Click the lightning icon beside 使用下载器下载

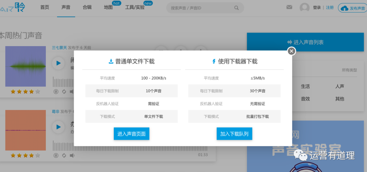(x=214, y=61)
